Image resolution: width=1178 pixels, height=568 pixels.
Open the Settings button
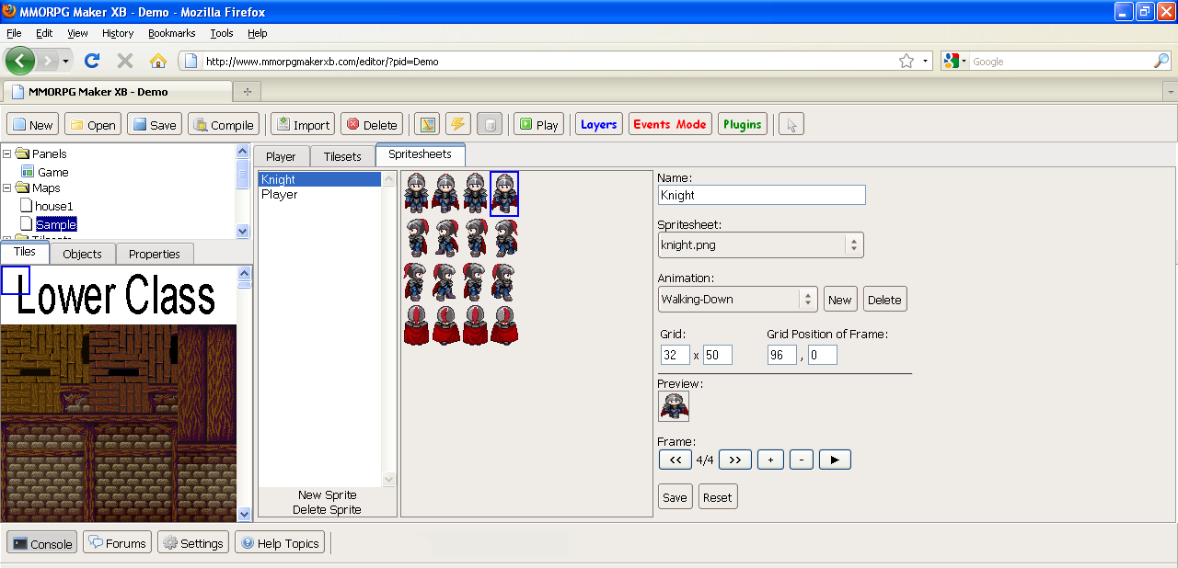click(193, 543)
